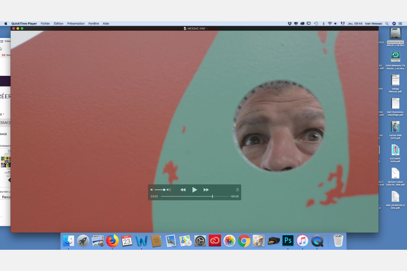This screenshot has width=407, height=271.
Task: Open Spotlight search in the menu bar
Action: pyautogui.click(x=387, y=23)
